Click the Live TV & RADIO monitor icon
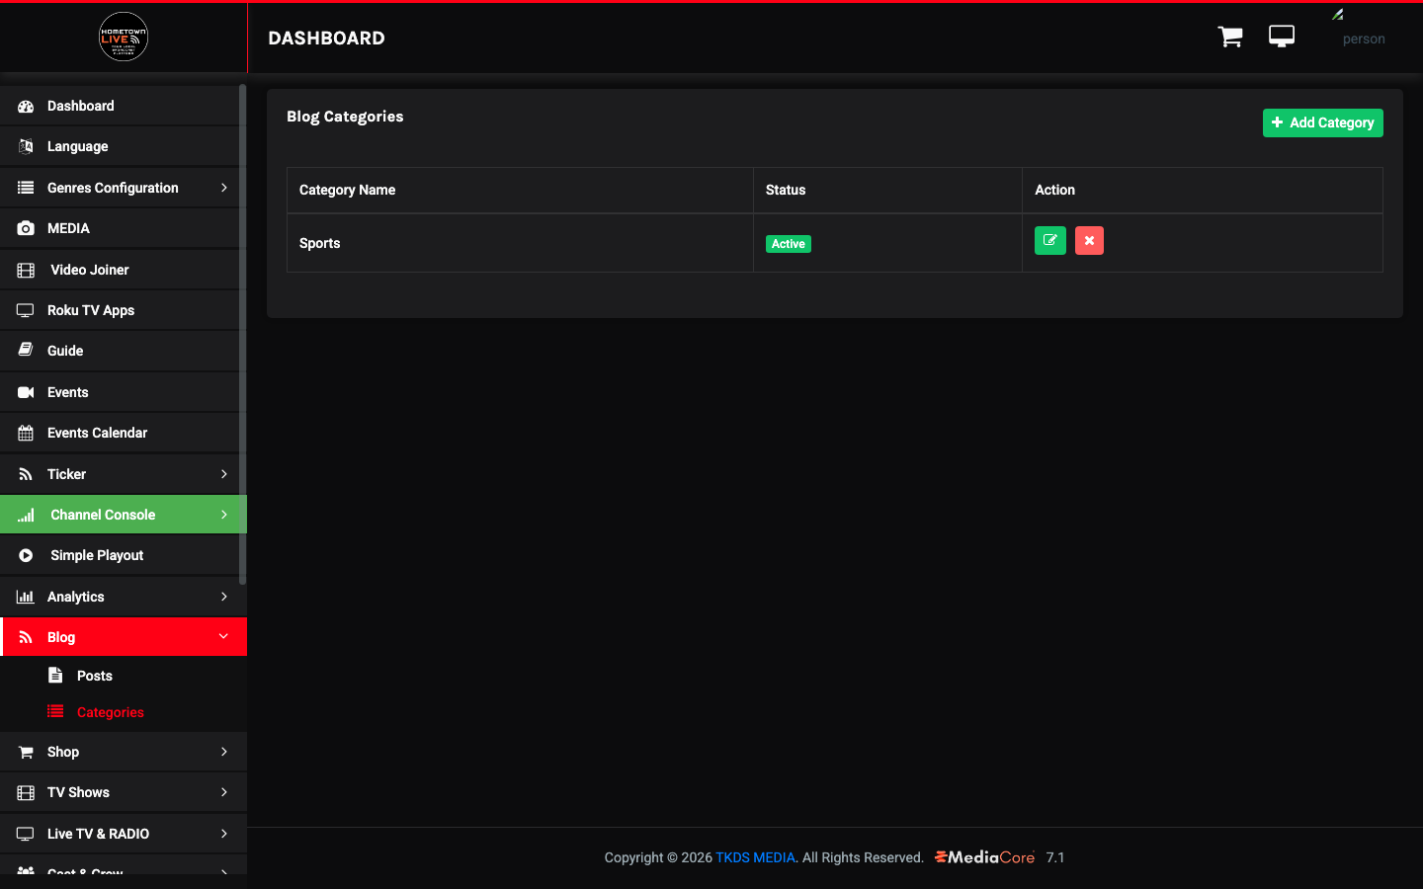Image resolution: width=1423 pixels, height=889 pixels. click(26, 834)
